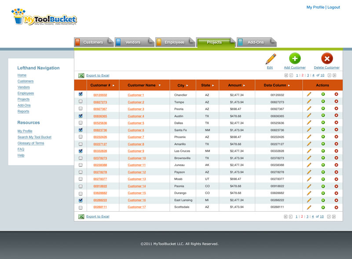The width and height of the screenshot is (352, 259).
Task: Open the Add-Ons tab
Action: [x=255, y=43]
